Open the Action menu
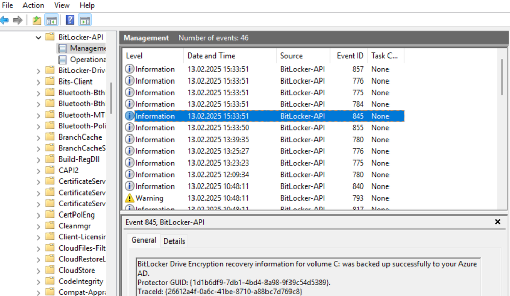510x296 pixels. click(33, 5)
